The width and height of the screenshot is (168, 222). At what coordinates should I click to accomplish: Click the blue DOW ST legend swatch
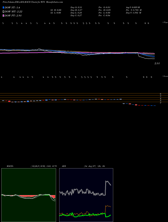tap(4, 7)
